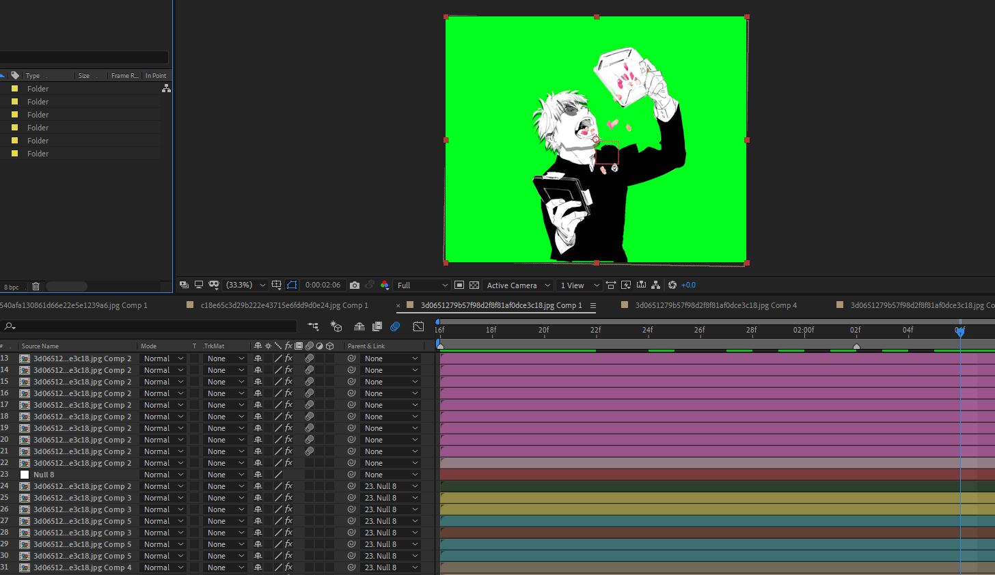The width and height of the screenshot is (995, 575).
Task: Toggle the fx effects switch on layer 16
Action: point(288,393)
